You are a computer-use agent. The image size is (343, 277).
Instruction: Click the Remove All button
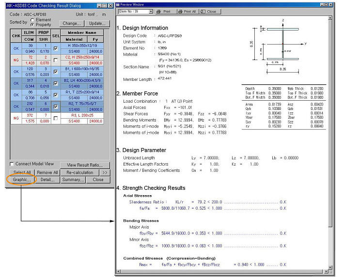(x=47, y=172)
